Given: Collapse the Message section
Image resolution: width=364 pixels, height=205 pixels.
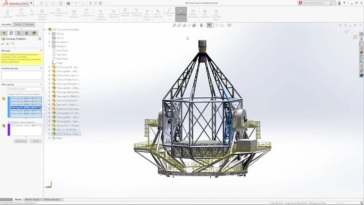Looking at the screenshot, I should coord(40,51).
